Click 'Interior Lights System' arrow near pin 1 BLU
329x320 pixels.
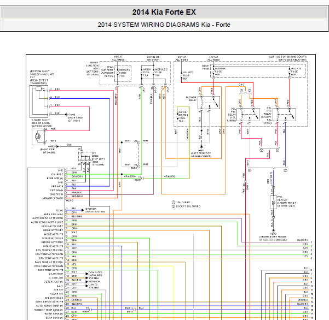click(x=83, y=210)
